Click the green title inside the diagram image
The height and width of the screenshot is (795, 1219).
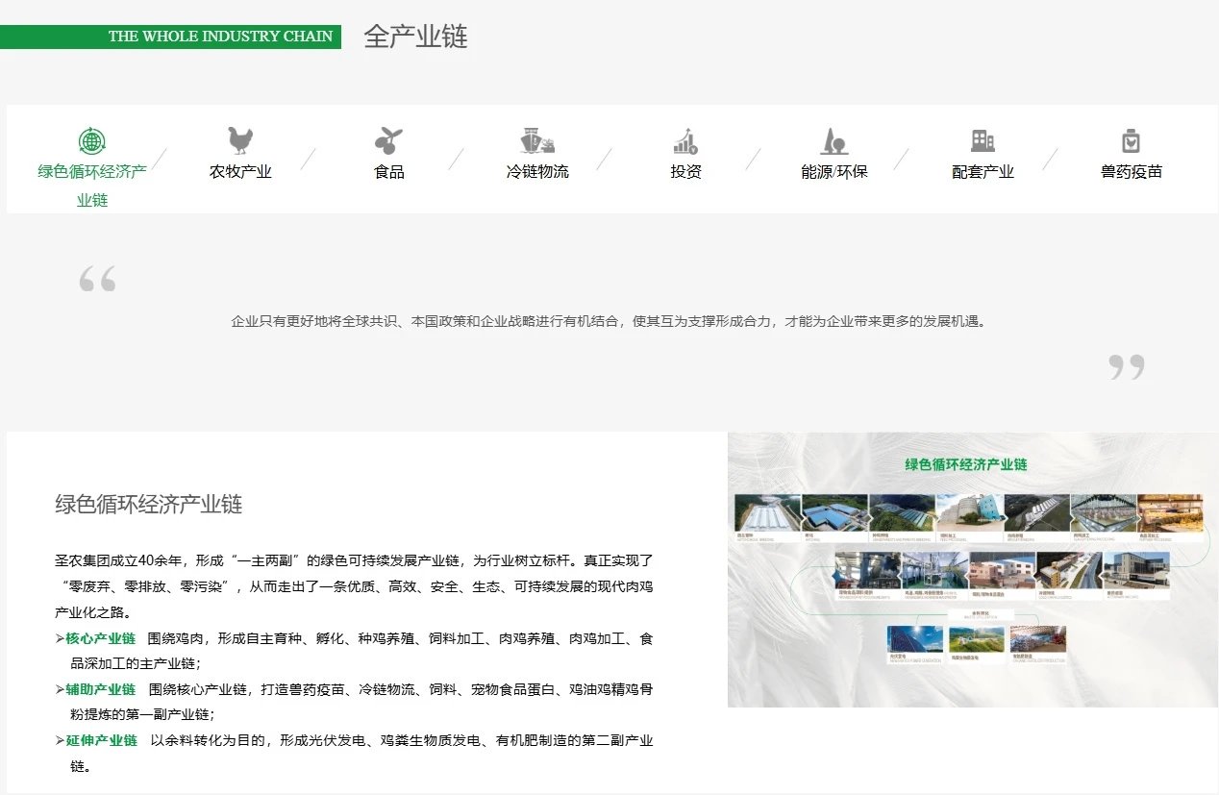966,464
